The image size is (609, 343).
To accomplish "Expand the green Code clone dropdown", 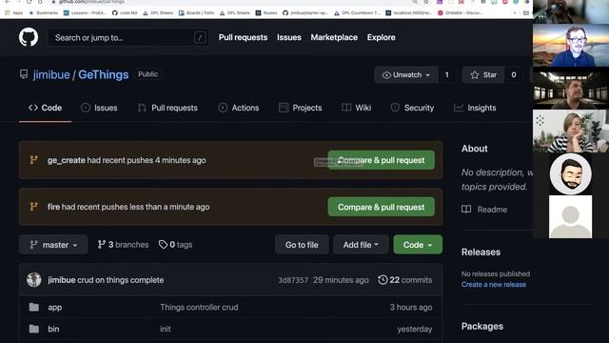I will pyautogui.click(x=418, y=245).
